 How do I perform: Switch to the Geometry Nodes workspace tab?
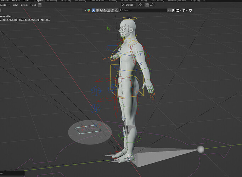point(177,1)
